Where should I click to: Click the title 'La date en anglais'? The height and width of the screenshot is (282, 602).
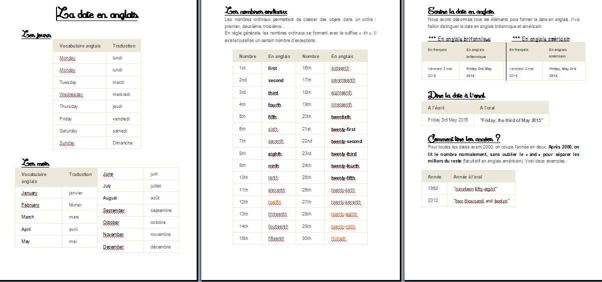(97, 14)
